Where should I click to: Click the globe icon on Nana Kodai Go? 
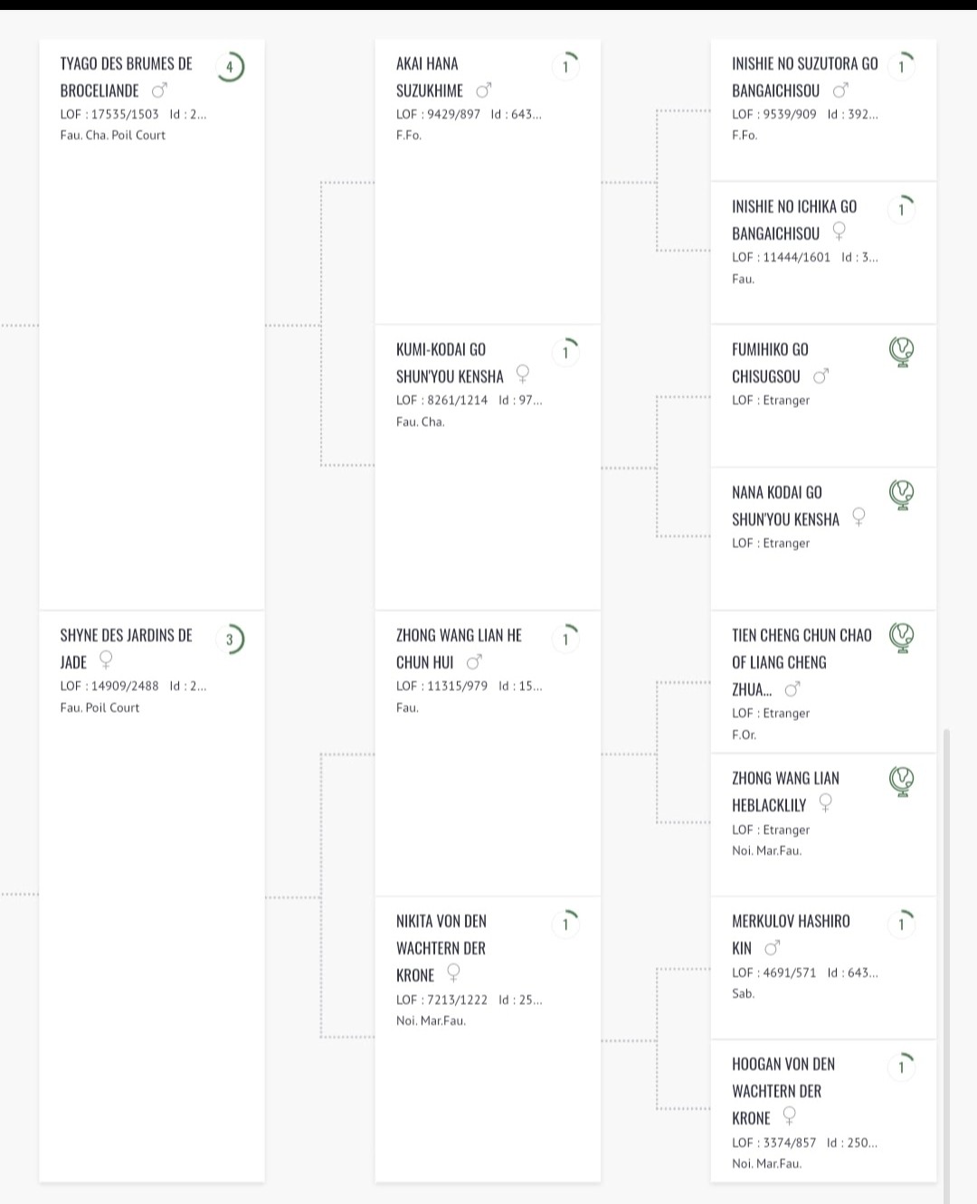coord(902,495)
